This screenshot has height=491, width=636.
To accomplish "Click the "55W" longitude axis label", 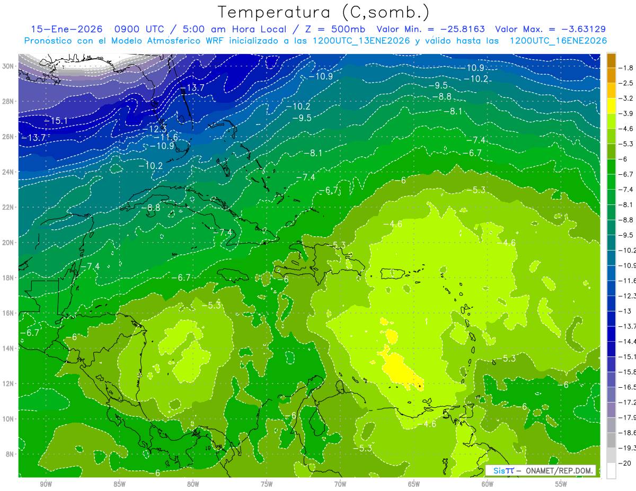I will coord(561,485).
